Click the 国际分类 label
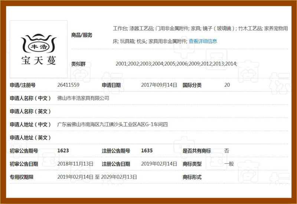This screenshot has width=297, height=204. tap(192, 85)
